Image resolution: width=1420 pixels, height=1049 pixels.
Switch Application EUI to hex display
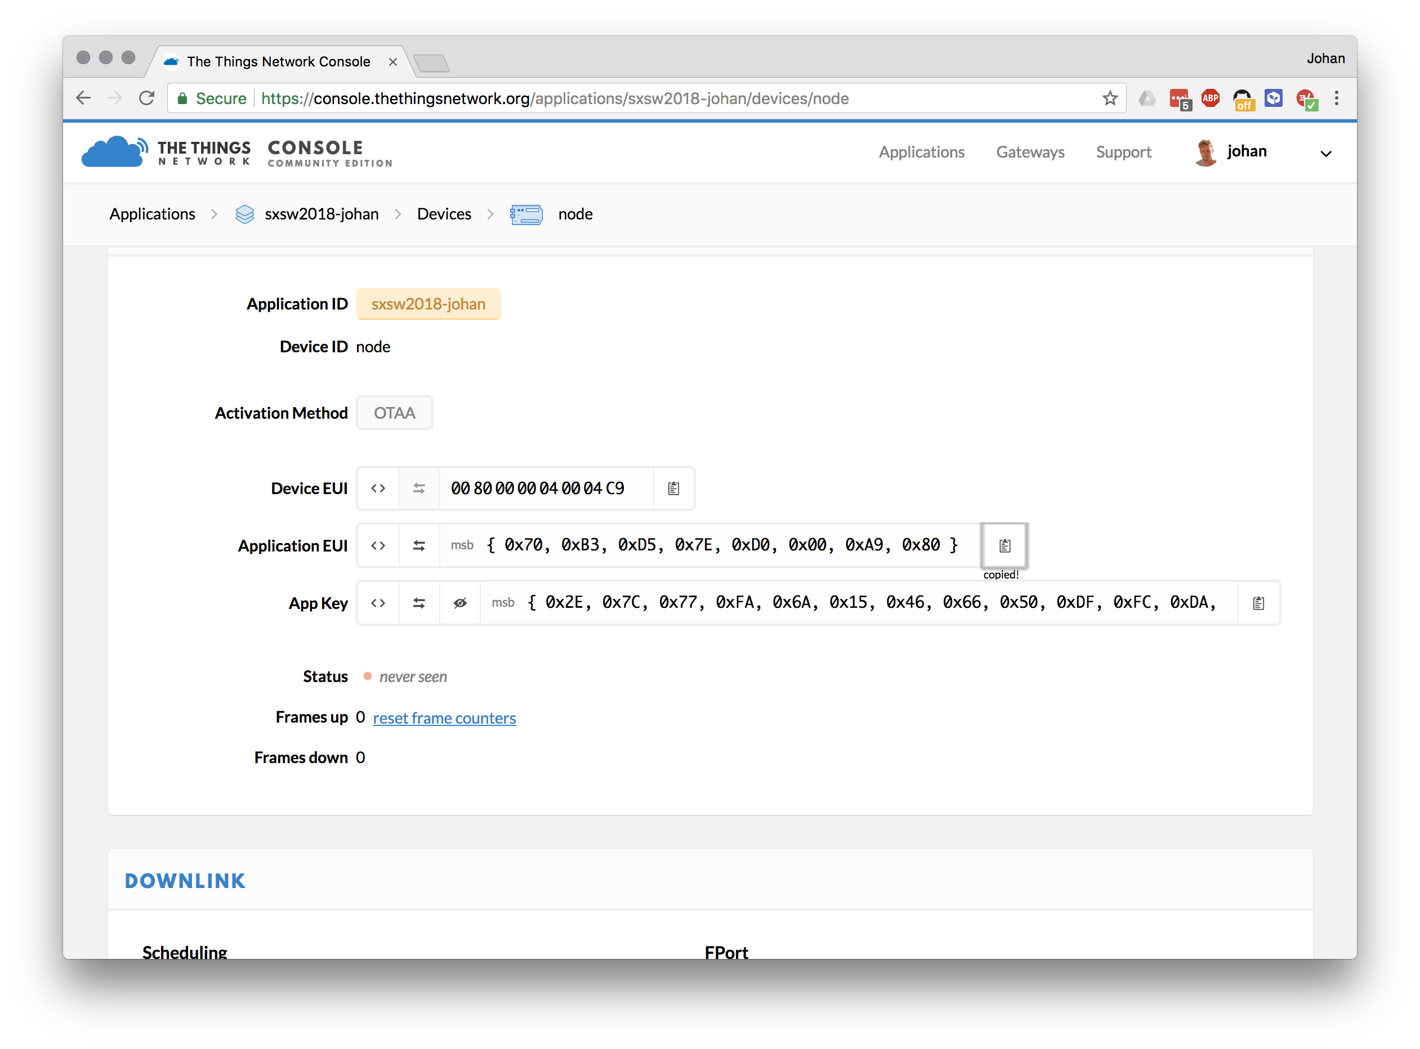coord(378,545)
